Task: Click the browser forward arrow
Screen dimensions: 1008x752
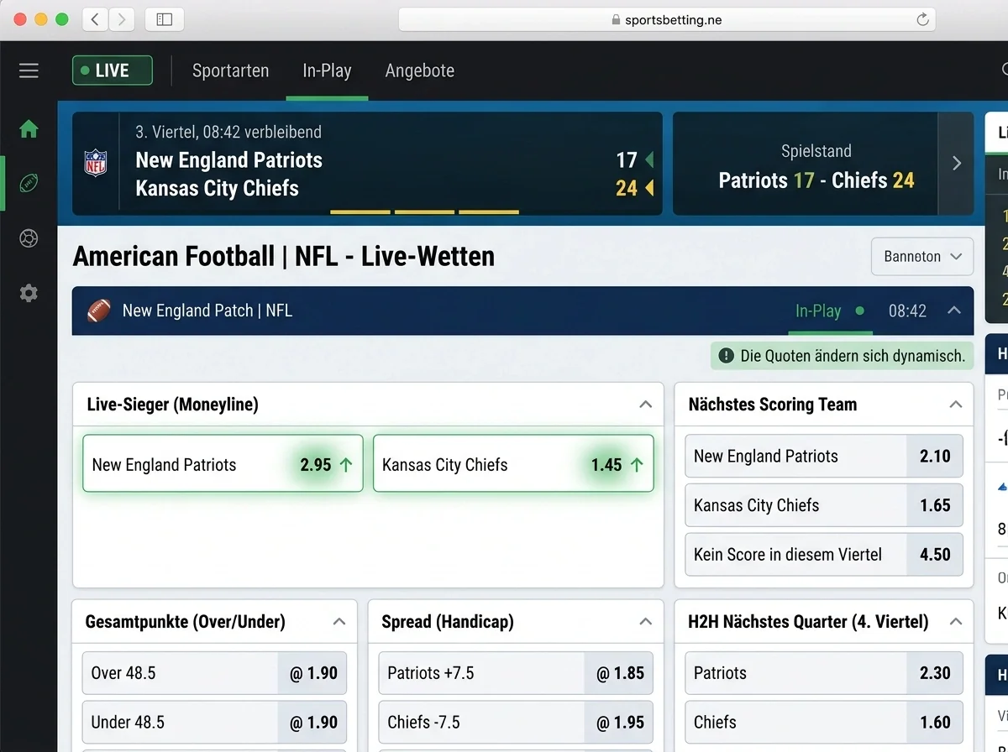Action: (x=122, y=19)
